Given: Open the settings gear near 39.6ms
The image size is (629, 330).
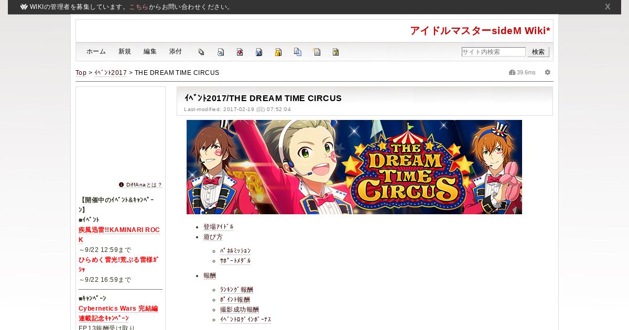Looking at the screenshot, I should [548, 72].
